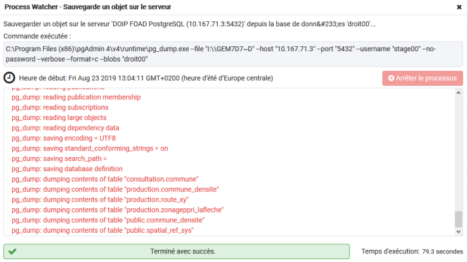Click the clock icon beside start time

[9, 78]
